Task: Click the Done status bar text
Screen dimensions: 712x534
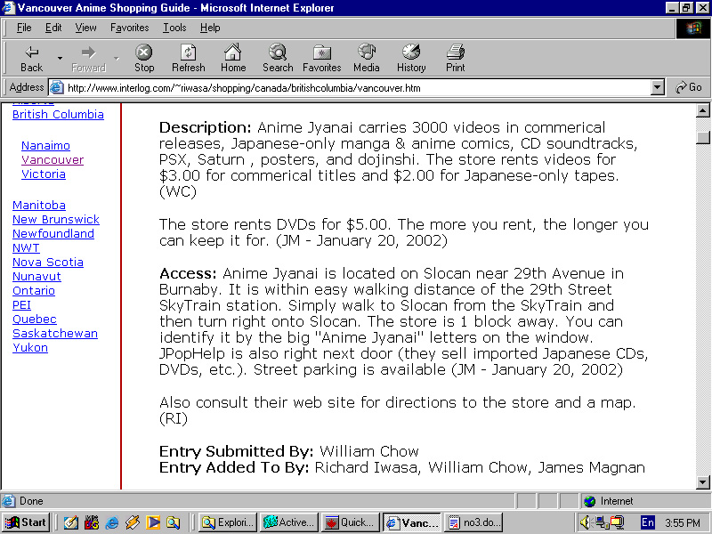Action: (x=31, y=501)
